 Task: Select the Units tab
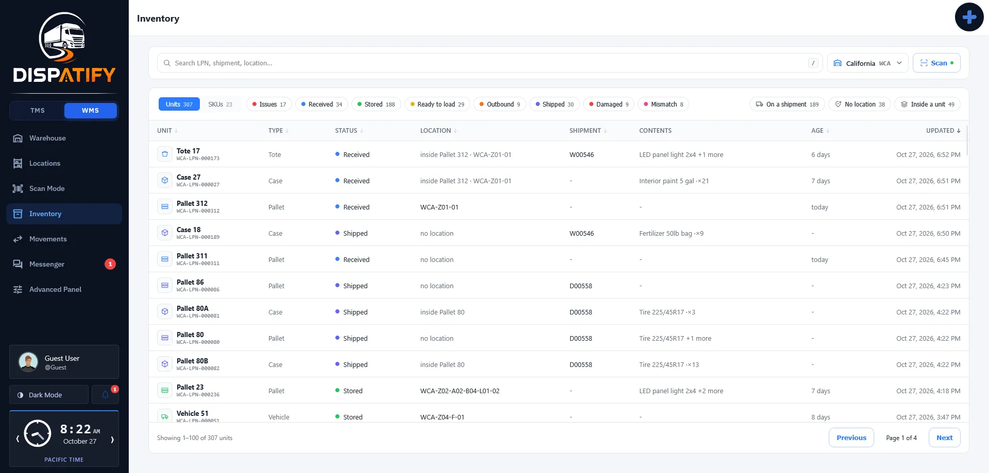[179, 104]
